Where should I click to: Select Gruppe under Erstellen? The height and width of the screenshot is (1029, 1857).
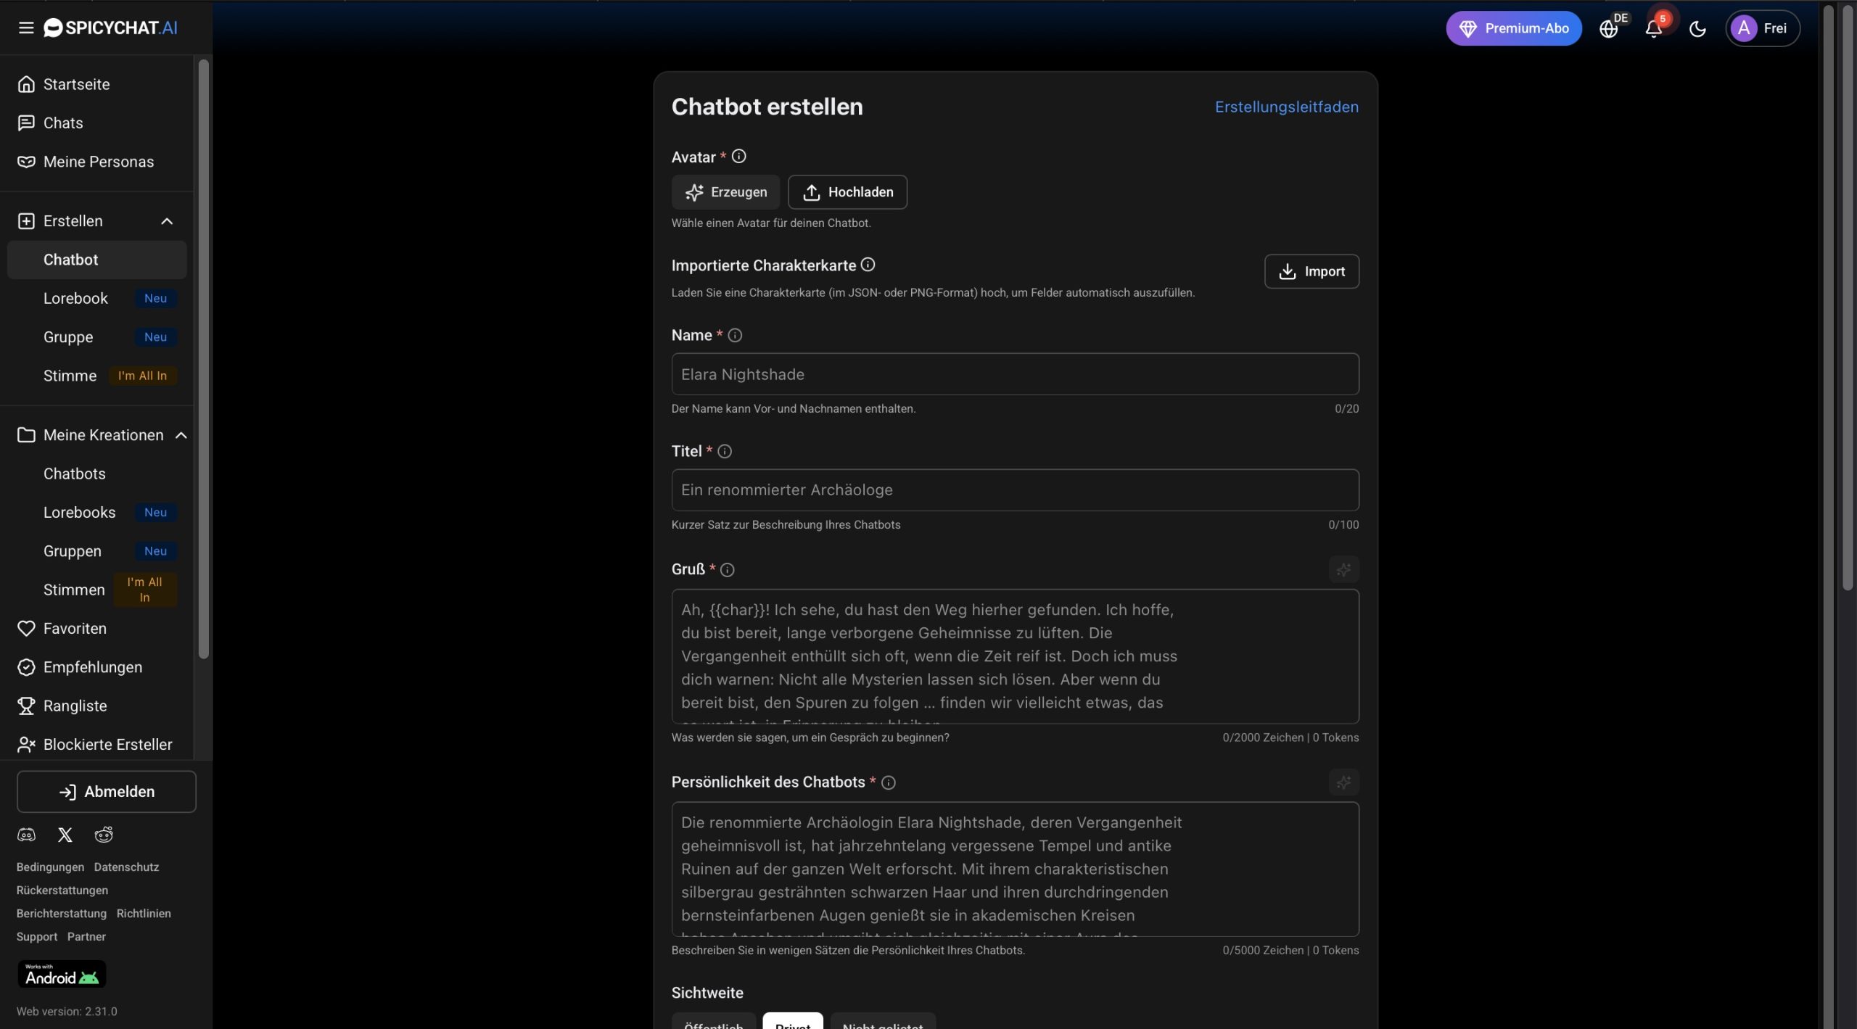pyautogui.click(x=96, y=336)
